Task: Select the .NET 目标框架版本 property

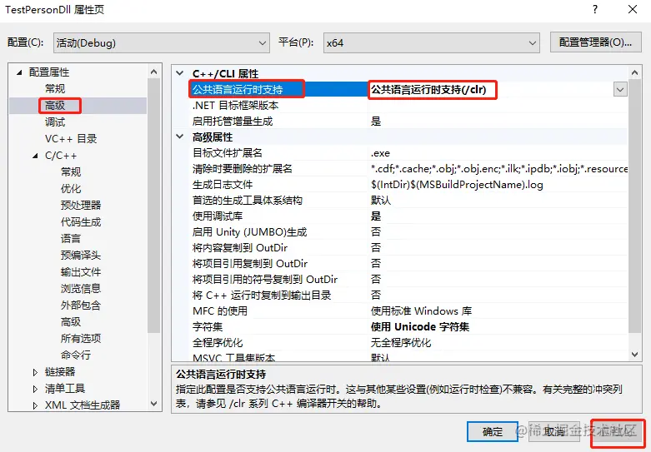Action: 235,106
